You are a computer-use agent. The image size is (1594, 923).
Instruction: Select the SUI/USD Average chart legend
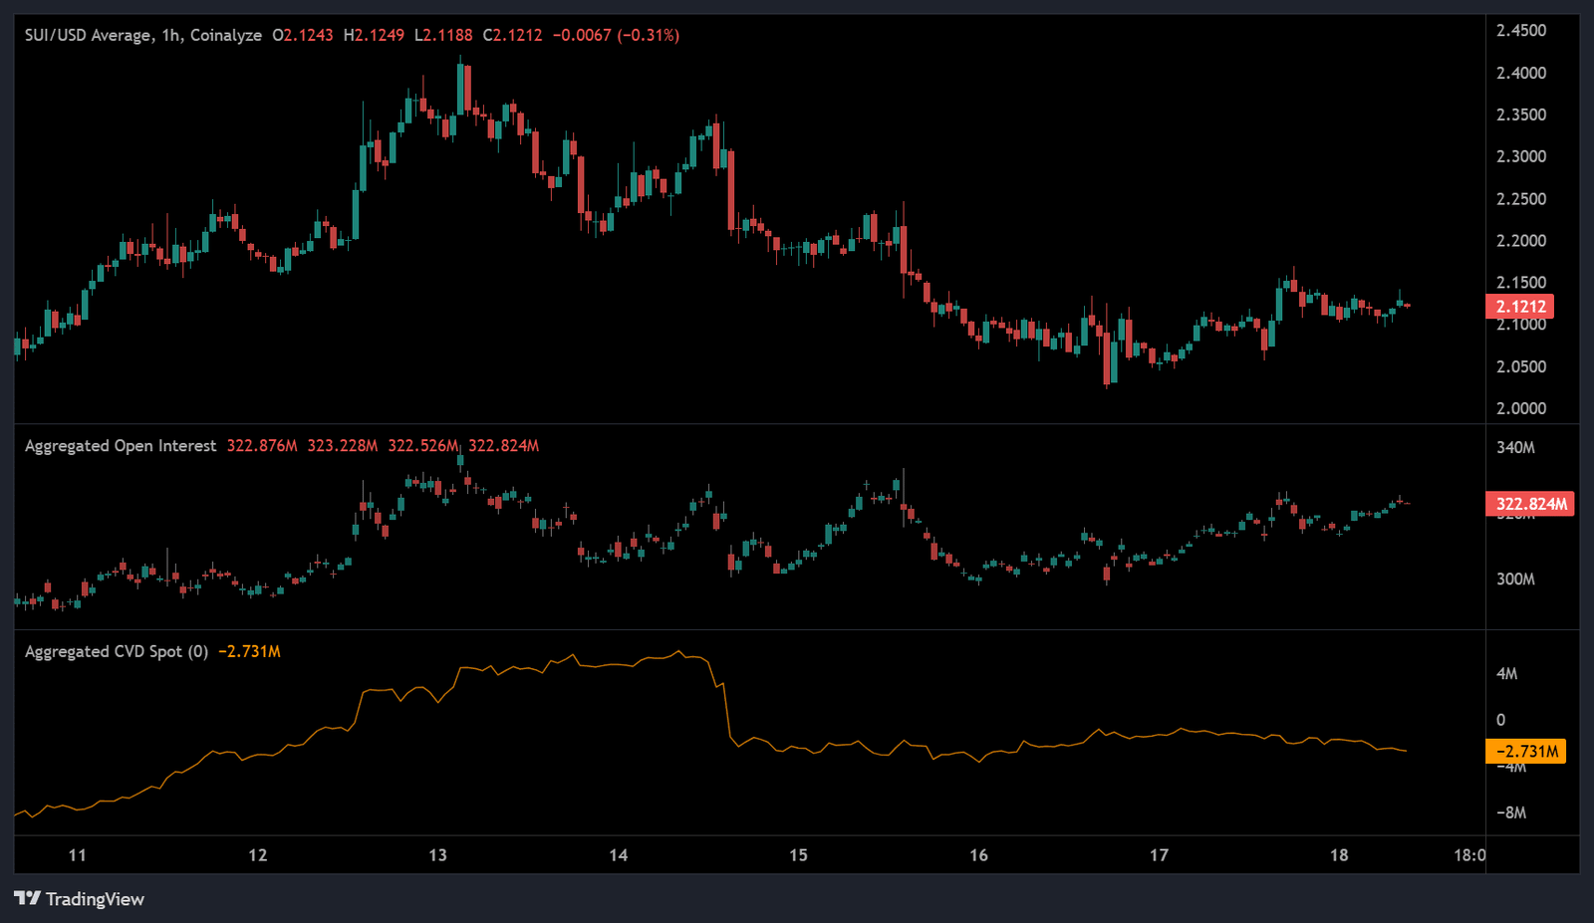point(88,34)
